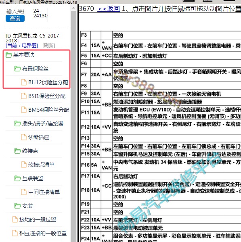
Task: Click the document icon beside 接地的一般位置
Action: click(x=15, y=220)
